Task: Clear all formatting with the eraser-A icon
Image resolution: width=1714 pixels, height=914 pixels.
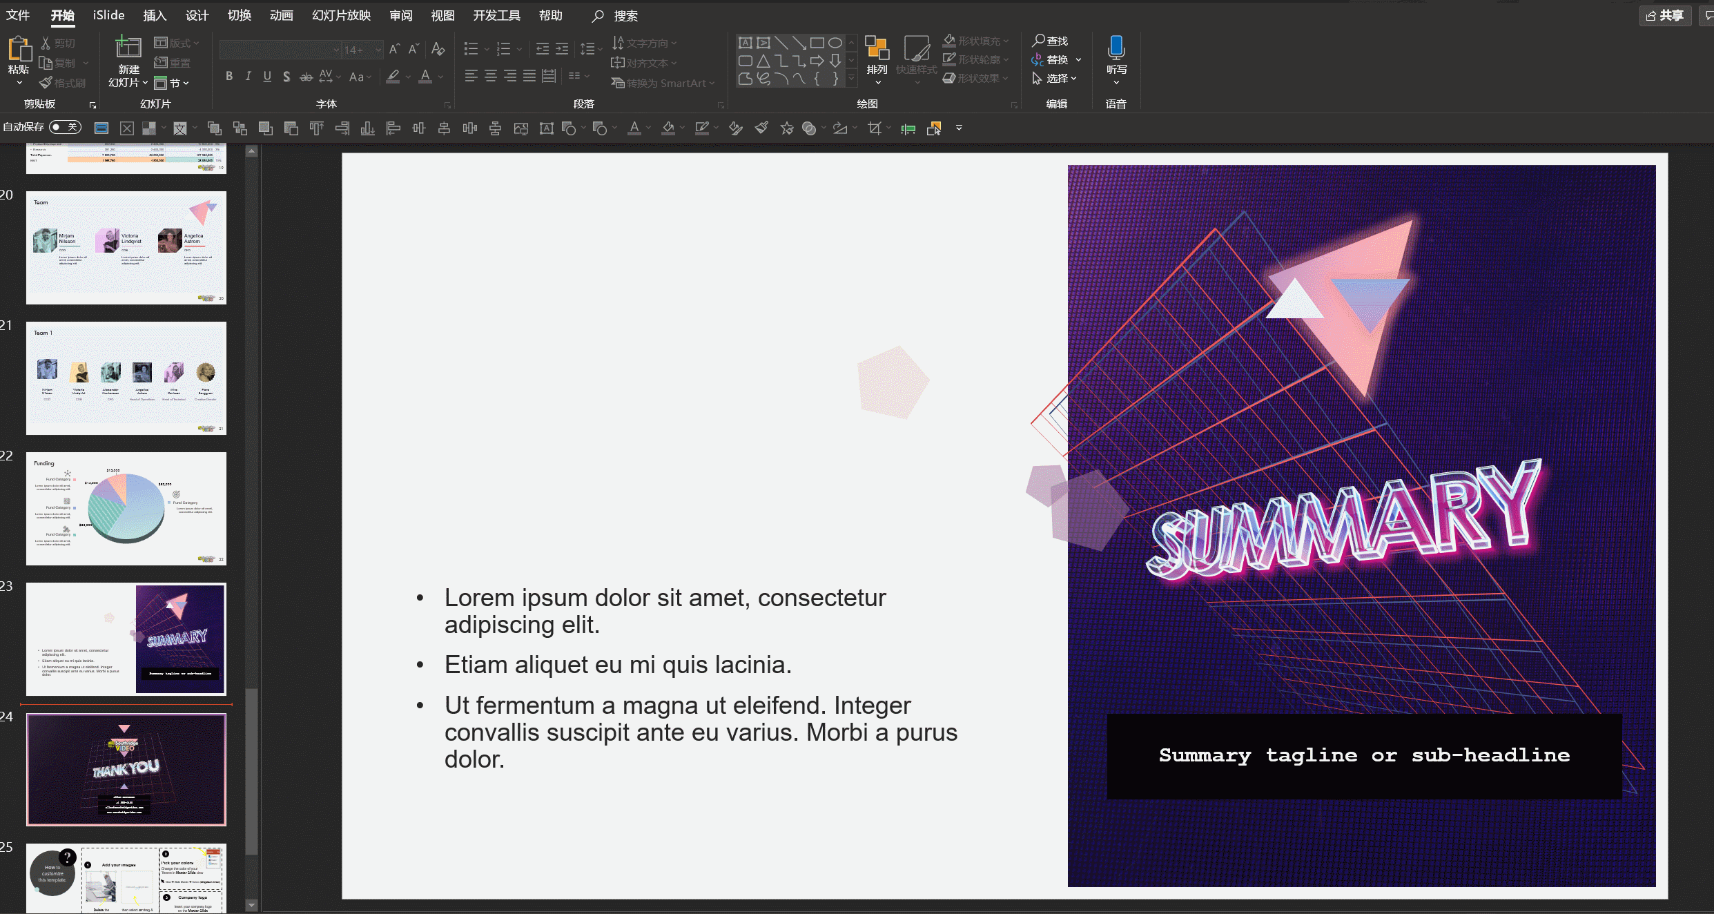Action: click(x=438, y=49)
